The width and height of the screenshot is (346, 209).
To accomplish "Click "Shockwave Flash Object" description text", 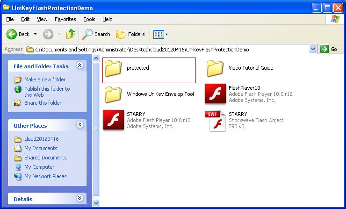I will [x=256, y=120].
